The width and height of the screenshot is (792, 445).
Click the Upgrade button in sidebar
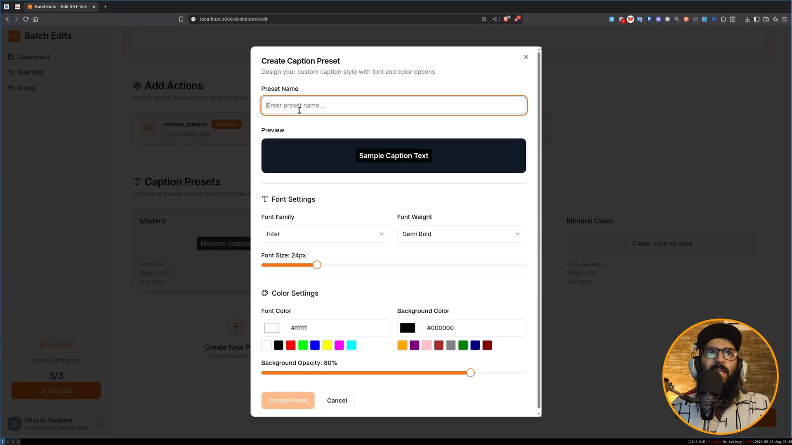(x=56, y=391)
